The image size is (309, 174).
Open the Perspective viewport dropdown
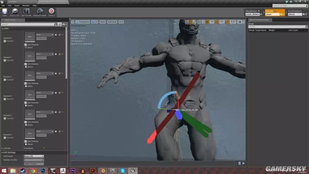83,22
